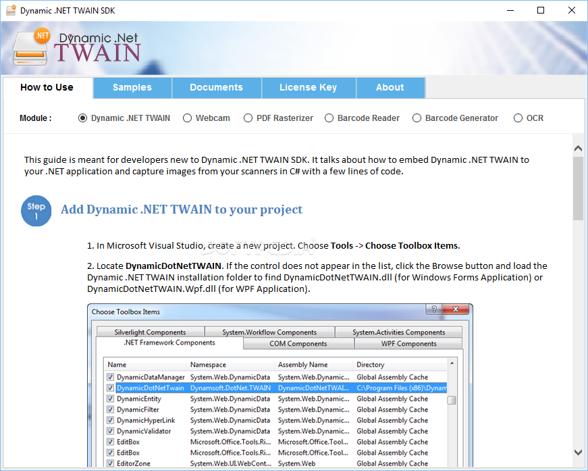Click the DynamicHyperLink row name

coord(146,420)
